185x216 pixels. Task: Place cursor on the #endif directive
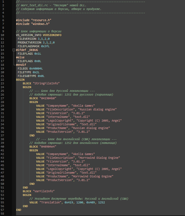pyautogui.click(x=21, y=65)
